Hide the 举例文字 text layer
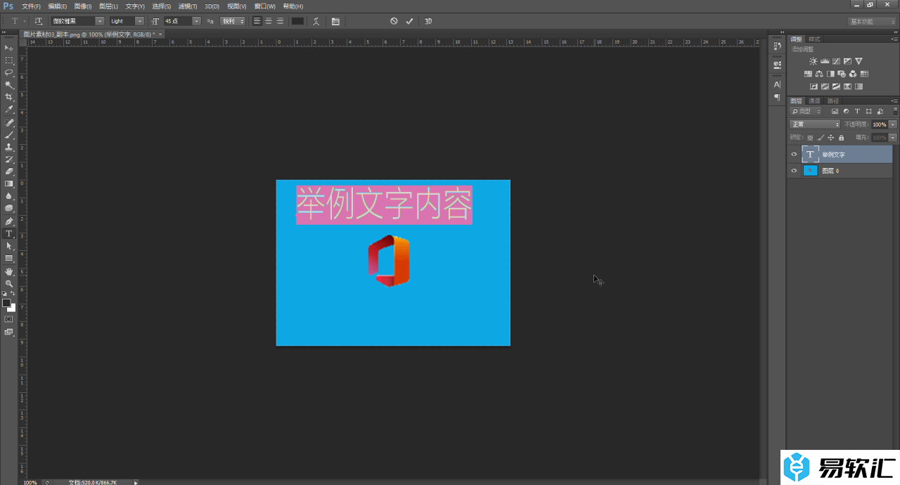Viewport: 900px width, 485px height. tap(794, 154)
